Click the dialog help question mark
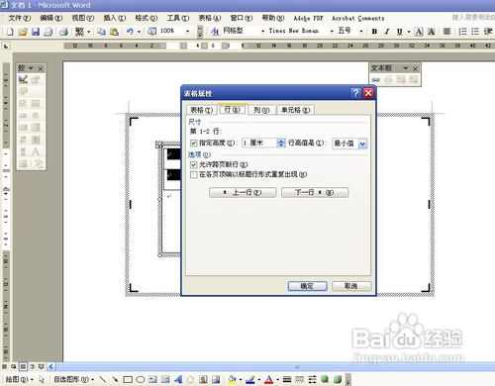The width and height of the screenshot is (495, 386). click(x=355, y=93)
